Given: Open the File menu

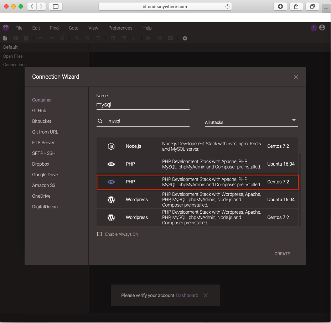Looking at the screenshot, I should coord(19,28).
